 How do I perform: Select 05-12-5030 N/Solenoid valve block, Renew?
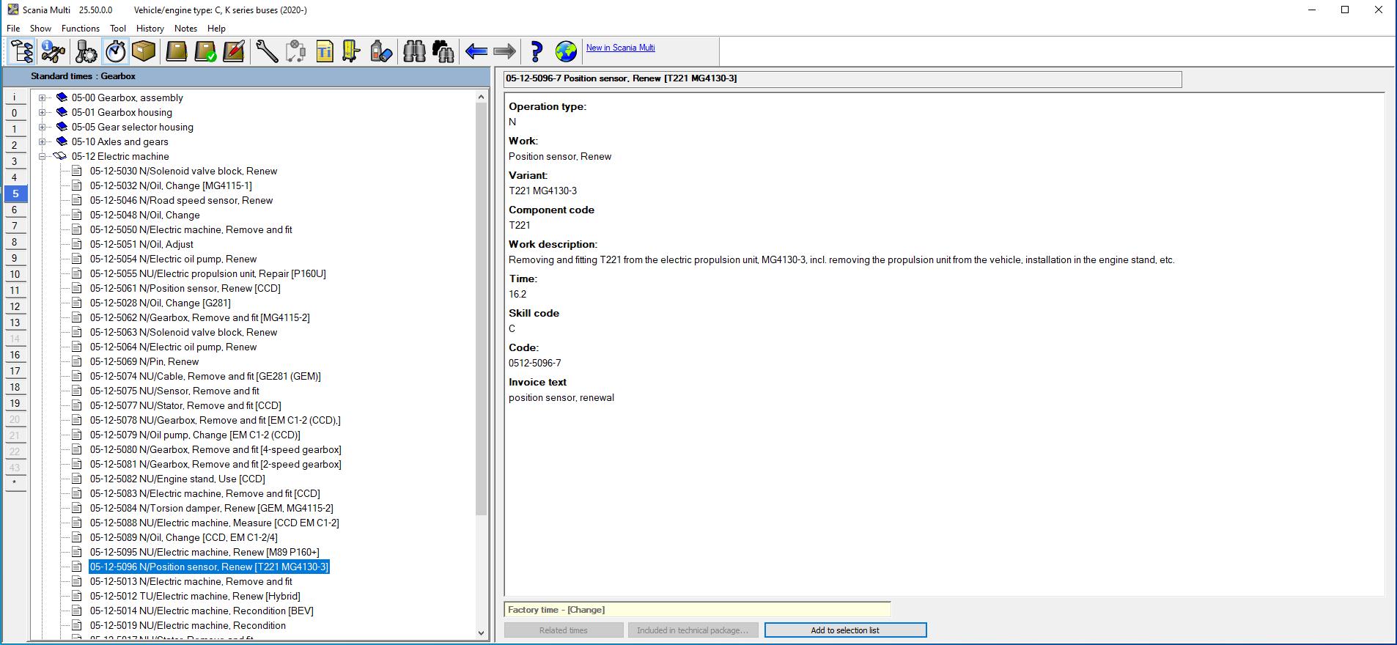(x=183, y=171)
